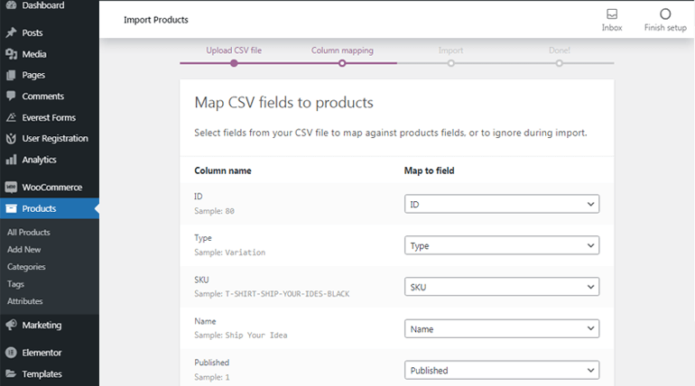Click the Pages icon in sidebar
695x386 pixels.
point(11,75)
